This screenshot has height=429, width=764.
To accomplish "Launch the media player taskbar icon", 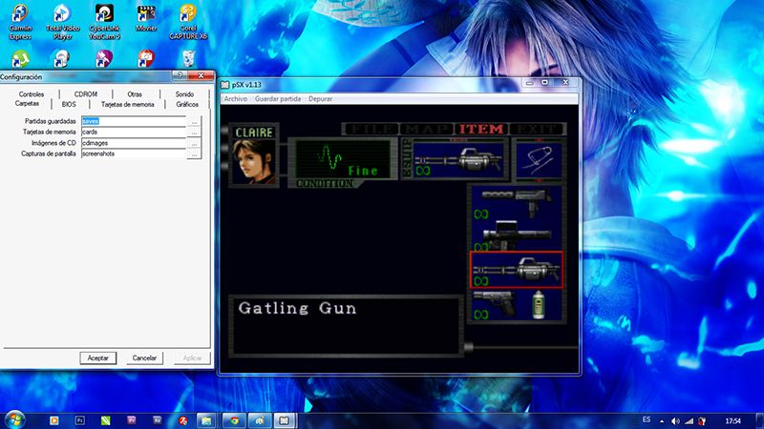I will click(53, 420).
